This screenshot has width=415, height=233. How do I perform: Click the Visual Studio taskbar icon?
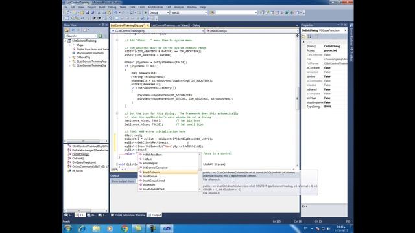tap(167, 228)
